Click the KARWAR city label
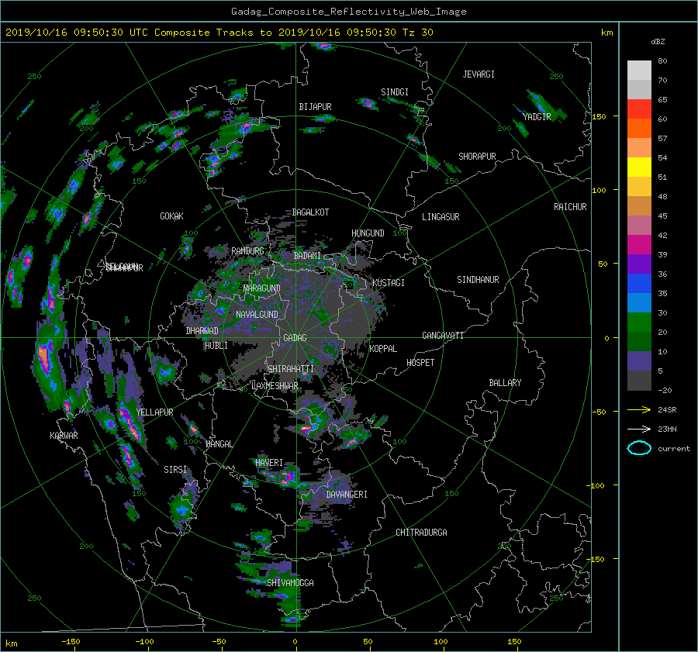The height and width of the screenshot is (652, 698). [x=64, y=436]
